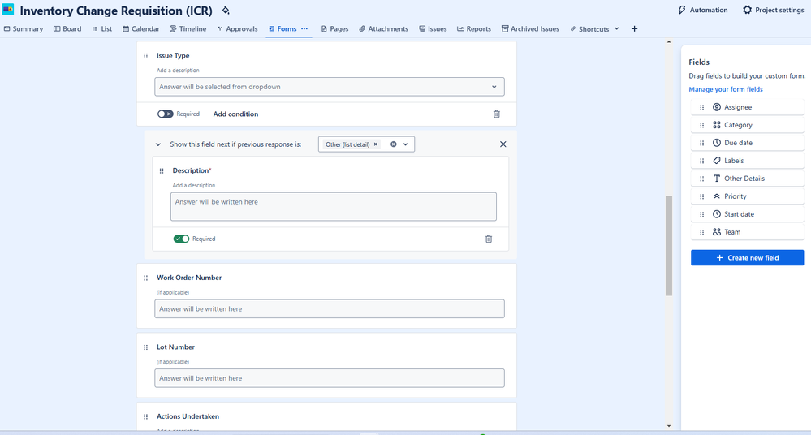Click the Work Order Number field title

[x=189, y=278]
